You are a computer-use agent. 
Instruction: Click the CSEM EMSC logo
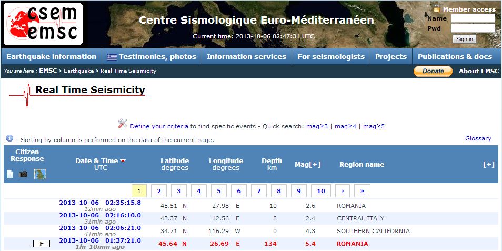[x=43, y=24]
